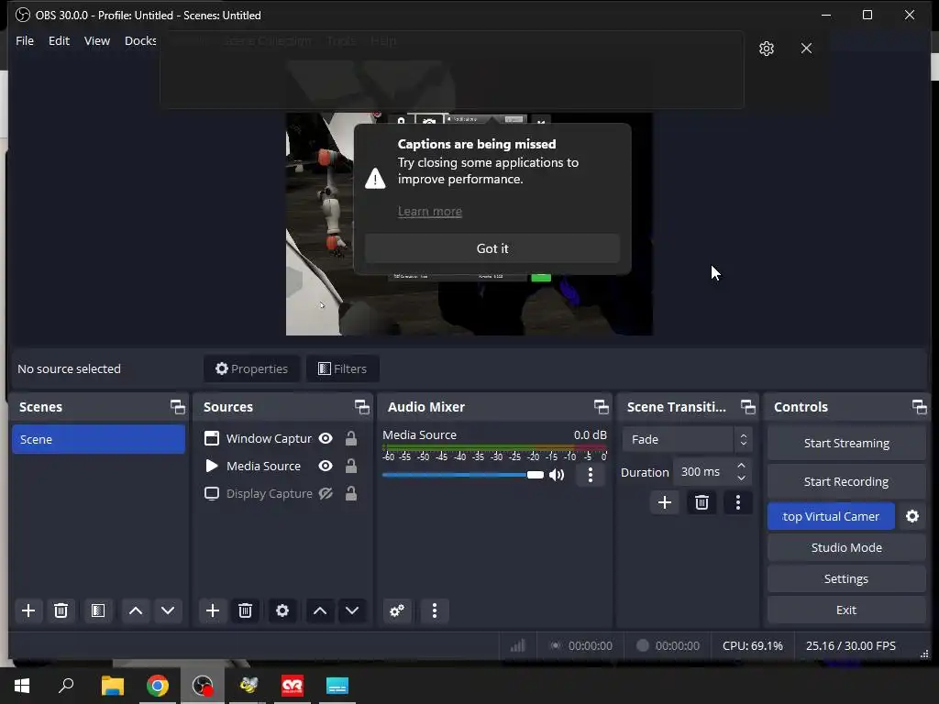Screen dimensions: 939x704
Task: Mute the Media Source audio
Action: 557,475
